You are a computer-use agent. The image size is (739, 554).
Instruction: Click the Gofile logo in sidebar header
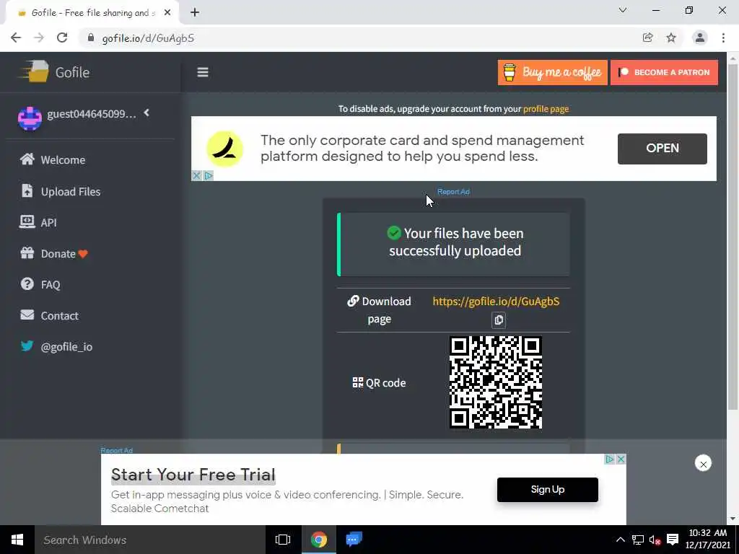click(x=54, y=71)
